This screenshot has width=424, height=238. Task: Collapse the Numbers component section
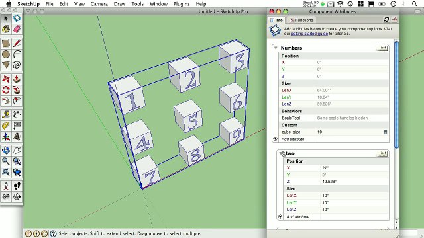(276, 48)
